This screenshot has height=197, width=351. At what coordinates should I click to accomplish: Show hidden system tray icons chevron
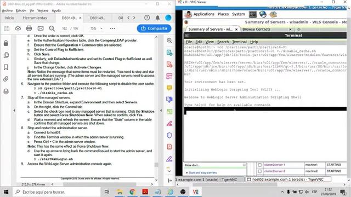pyautogui.click(x=282, y=192)
